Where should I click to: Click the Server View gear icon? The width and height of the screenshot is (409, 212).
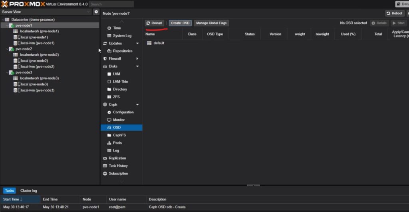(x=96, y=12)
